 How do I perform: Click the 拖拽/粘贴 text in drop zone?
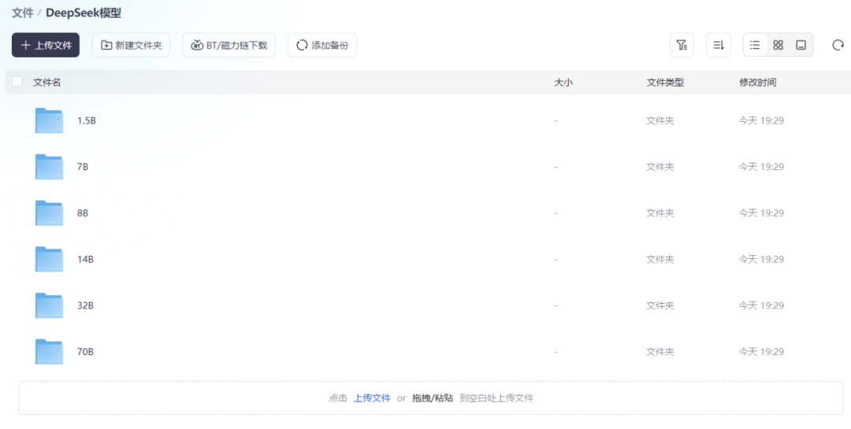pyautogui.click(x=433, y=398)
